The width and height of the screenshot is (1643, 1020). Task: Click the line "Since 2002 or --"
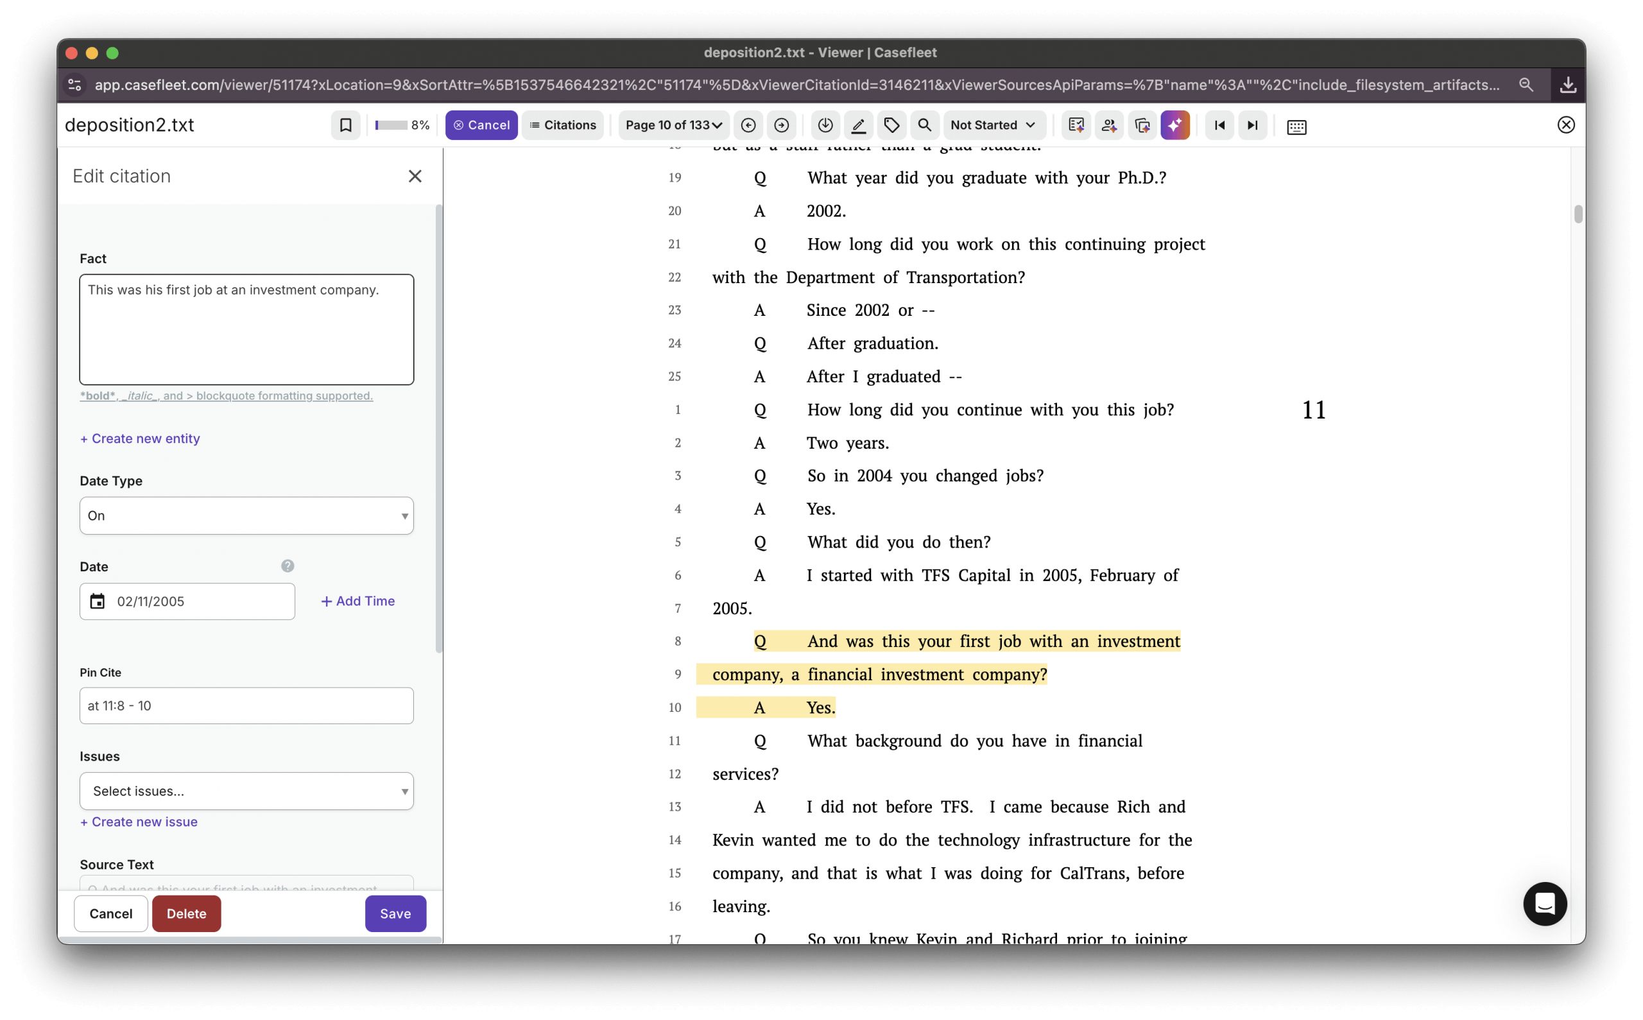tap(871, 310)
